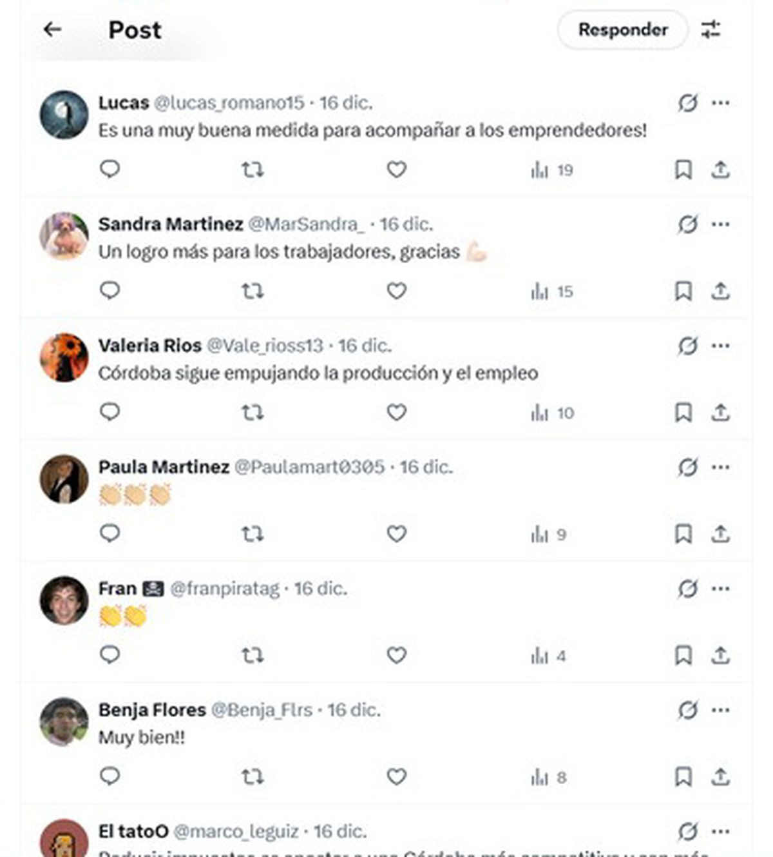773x857 pixels.
Task: Share Sandra Martinez's post with the upload icon
Action: pos(720,290)
